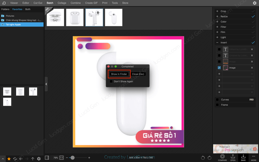
Task: Click the COMPARE icon
Action: click(x=222, y=156)
